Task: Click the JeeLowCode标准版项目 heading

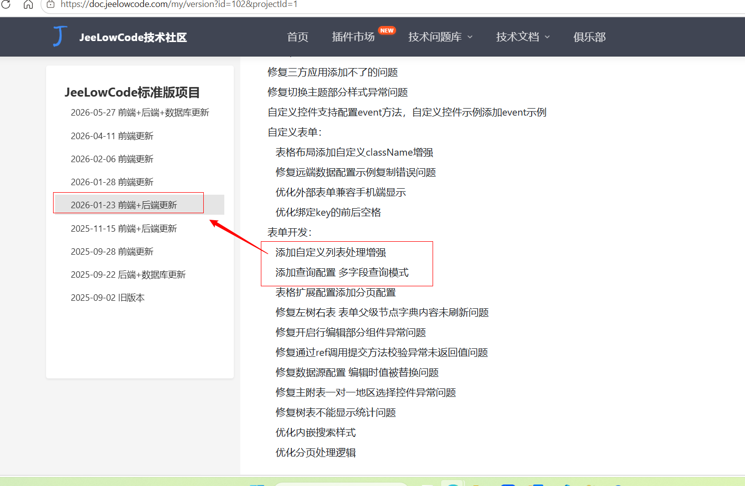Action: pos(132,93)
